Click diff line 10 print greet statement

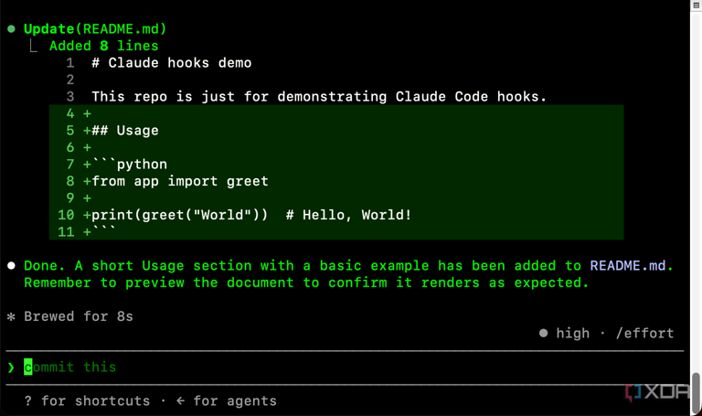tap(336, 215)
